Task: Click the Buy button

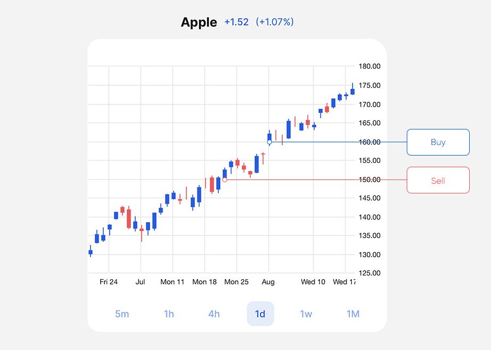Action: click(438, 142)
